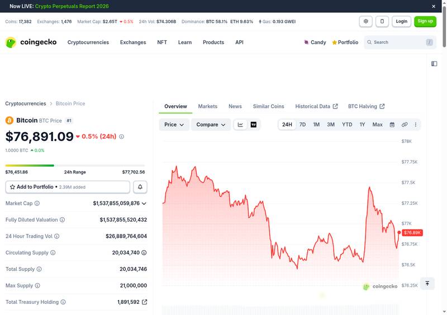Click the CoinGecko logo

pos(31,43)
